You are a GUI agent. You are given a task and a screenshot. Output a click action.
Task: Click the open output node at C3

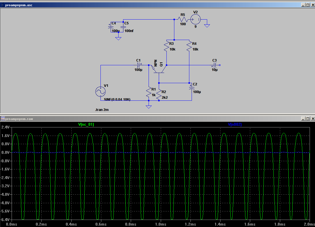pos(220,65)
